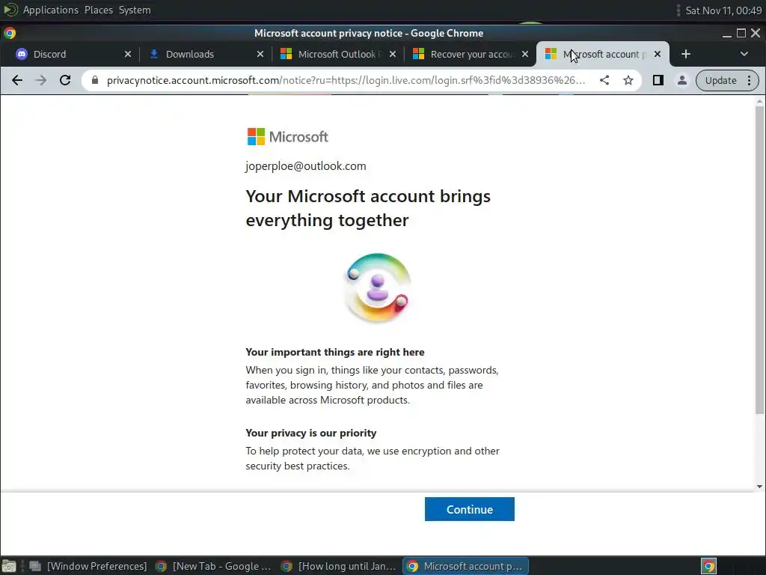
Task: Open a new tab with the plus icon
Action: click(x=686, y=54)
